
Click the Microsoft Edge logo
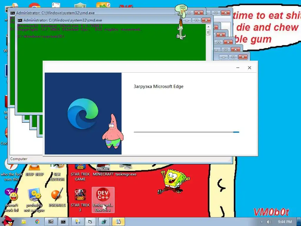coord(83,113)
